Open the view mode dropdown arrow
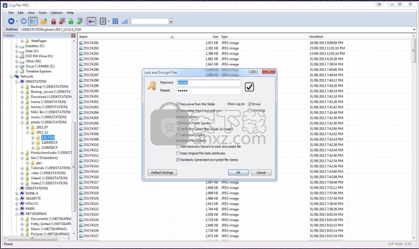The width and height of the screenshot is (419, 249). click(109, 21)
